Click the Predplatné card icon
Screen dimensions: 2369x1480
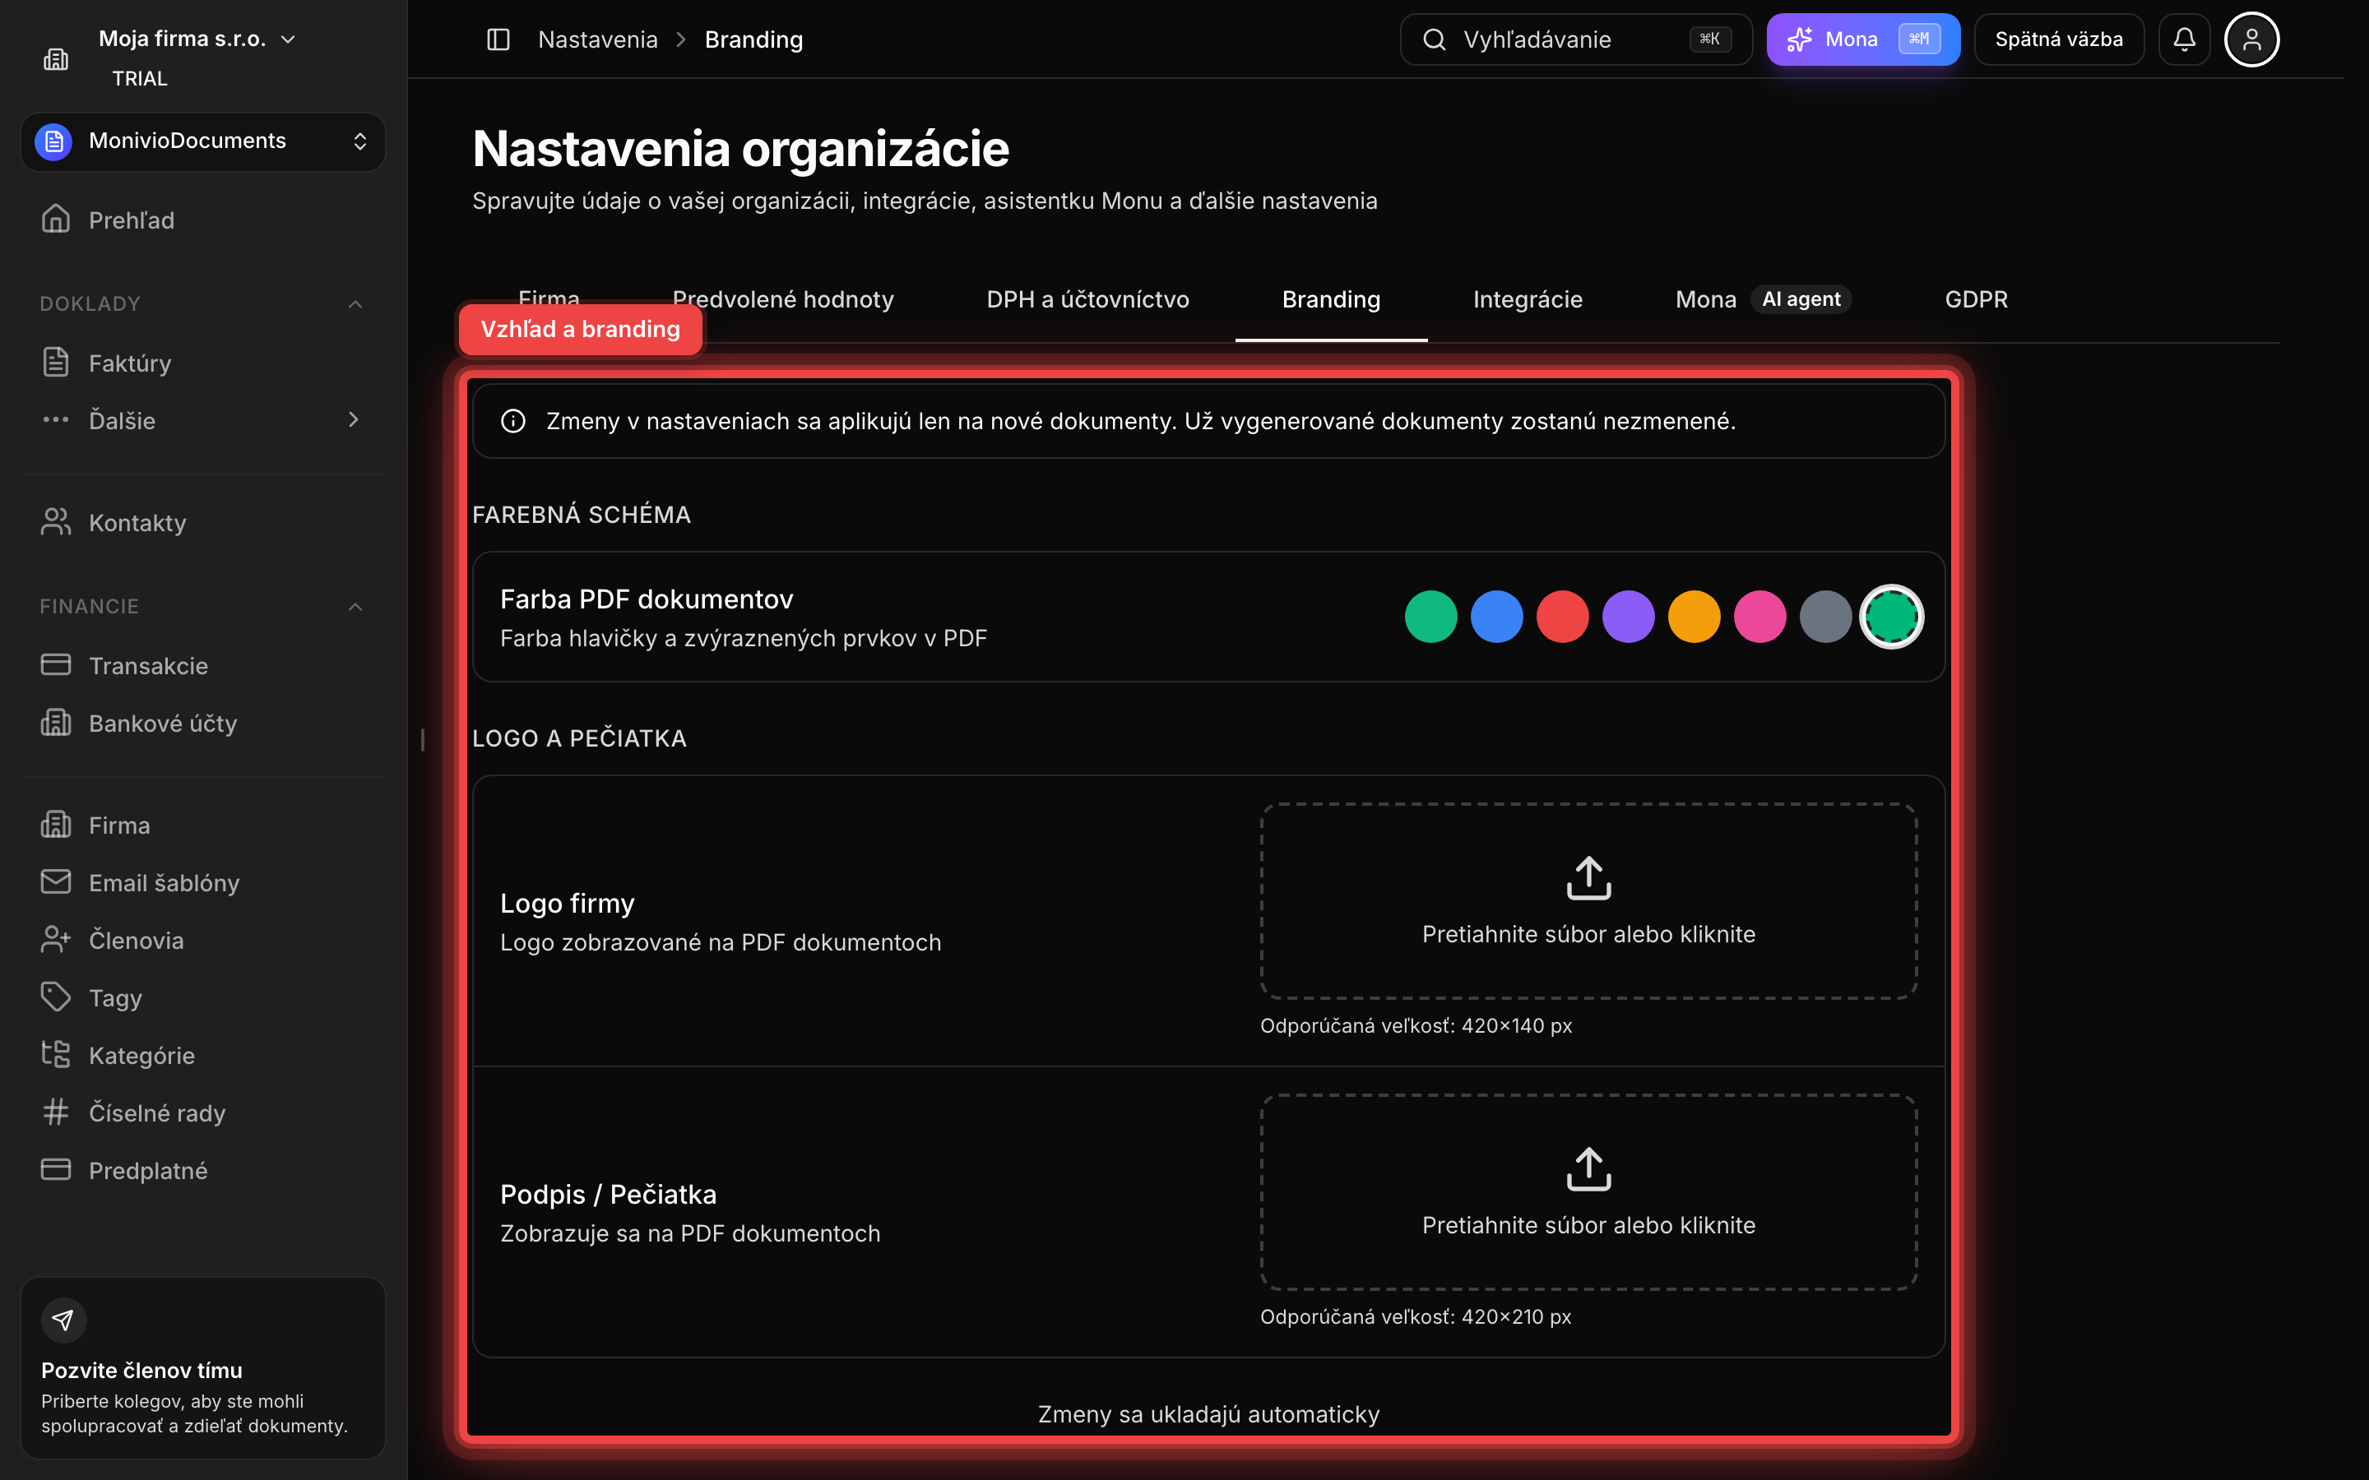click(x=56, y=1170)
